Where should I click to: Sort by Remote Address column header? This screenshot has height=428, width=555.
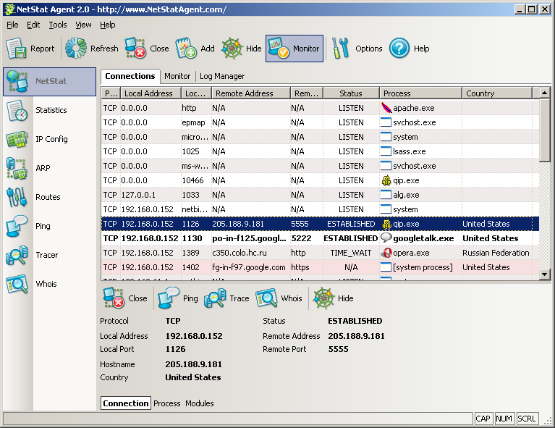250,93
